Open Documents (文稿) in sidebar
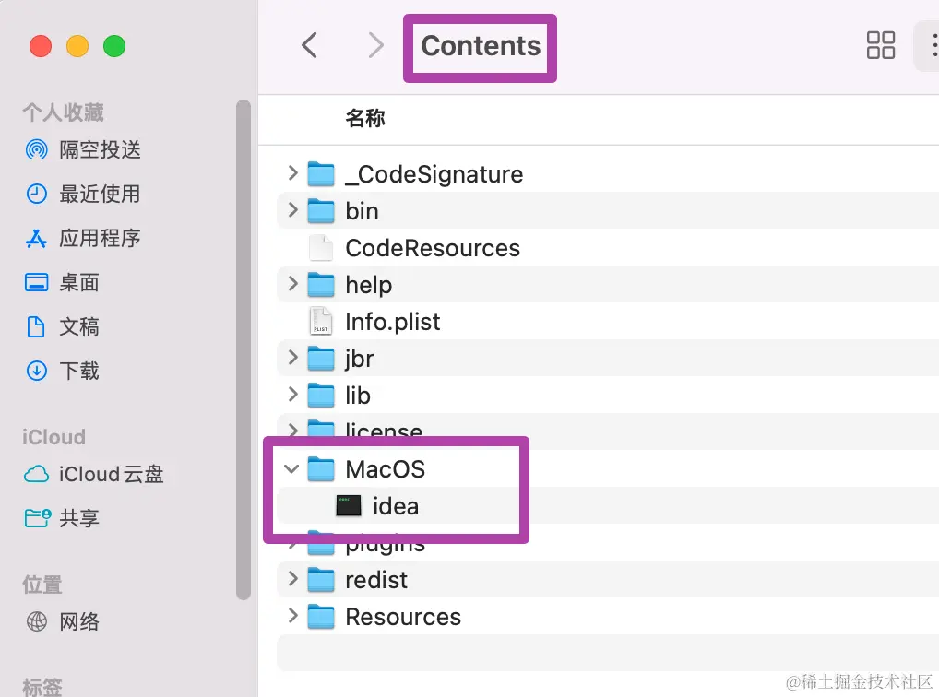Viewport: 939px width, 697px height. 63,326
